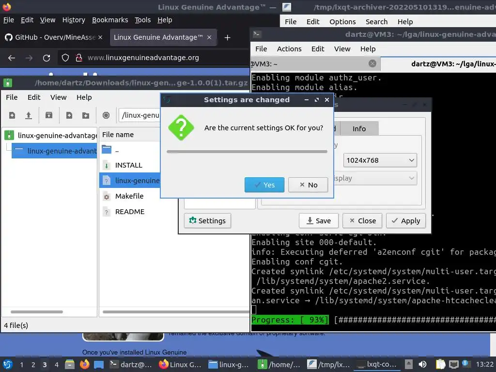Viewport: 496px width, 372px height.
Task: Click the archiver /linux-genu path field
Action: (139, 115)
